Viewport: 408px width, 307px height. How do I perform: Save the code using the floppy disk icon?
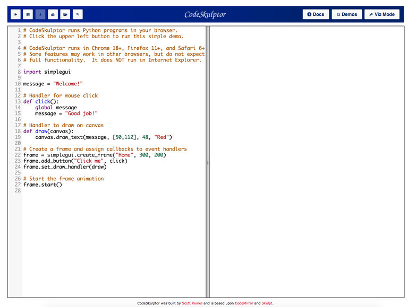tap(28, 14)
